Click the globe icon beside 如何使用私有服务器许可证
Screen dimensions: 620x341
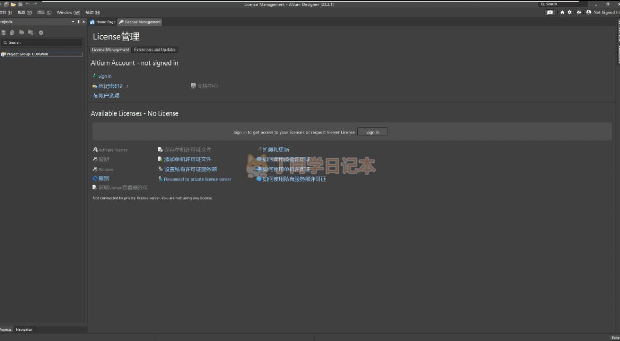259,179
